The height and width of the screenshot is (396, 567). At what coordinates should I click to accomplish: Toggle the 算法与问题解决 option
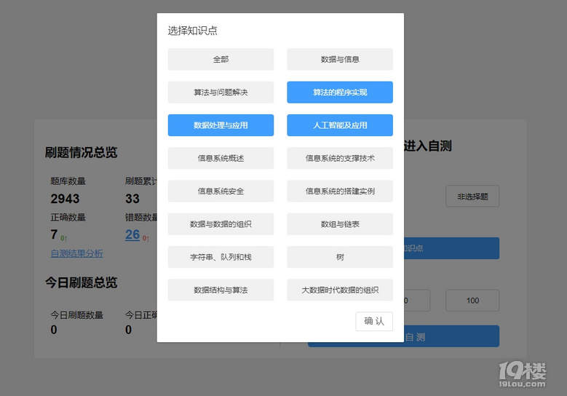pyautogui.click(x=221, y=92)
